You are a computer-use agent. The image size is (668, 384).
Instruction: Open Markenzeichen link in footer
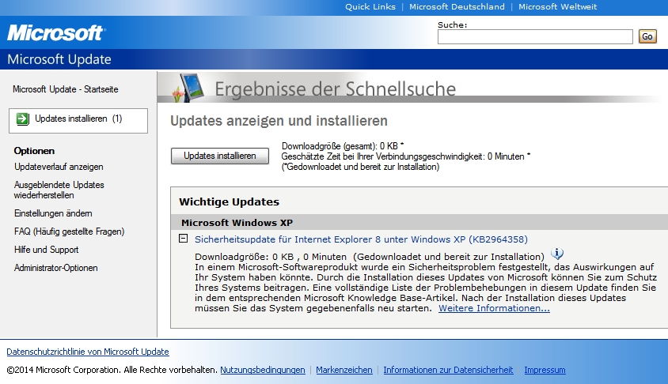click(344, 370)
